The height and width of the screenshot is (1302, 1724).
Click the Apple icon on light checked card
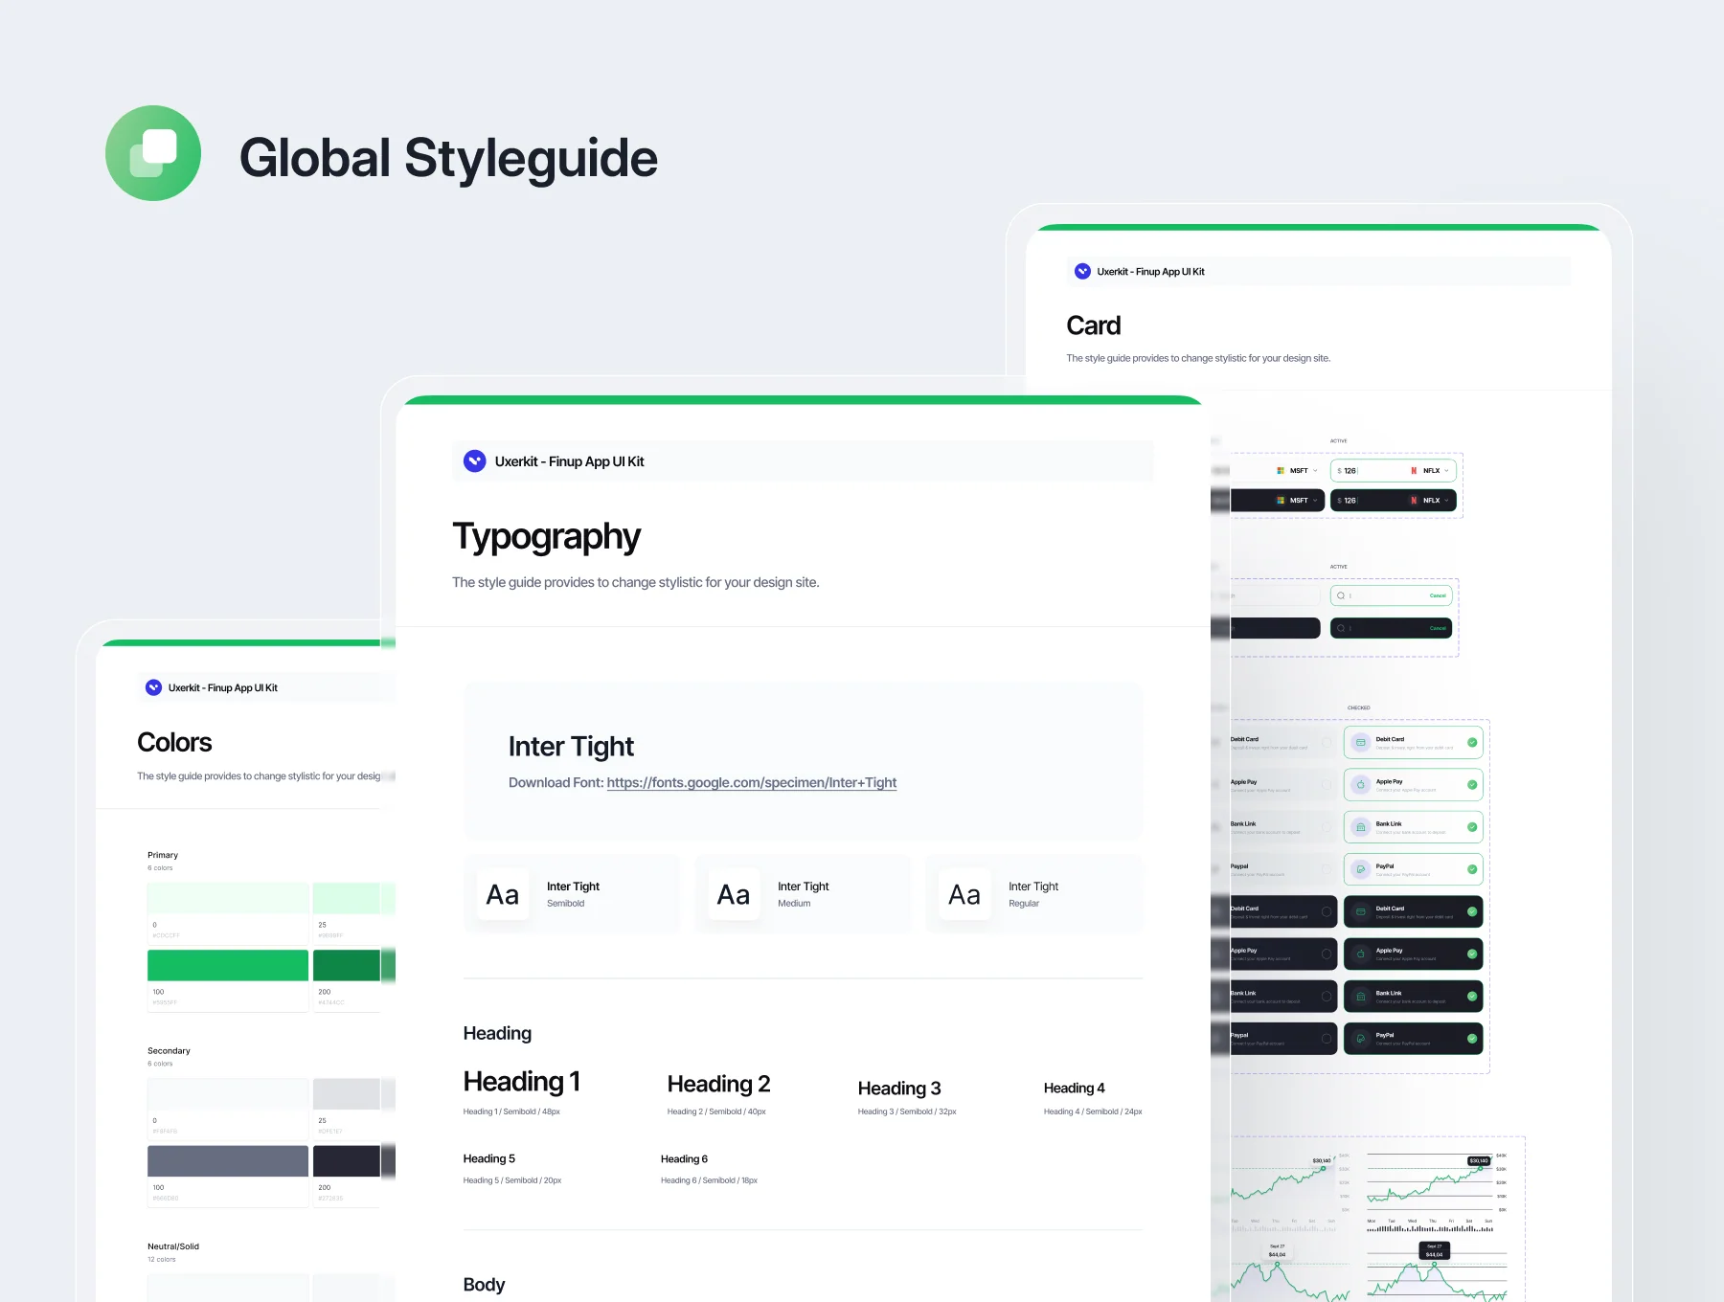pos(1360,785)
